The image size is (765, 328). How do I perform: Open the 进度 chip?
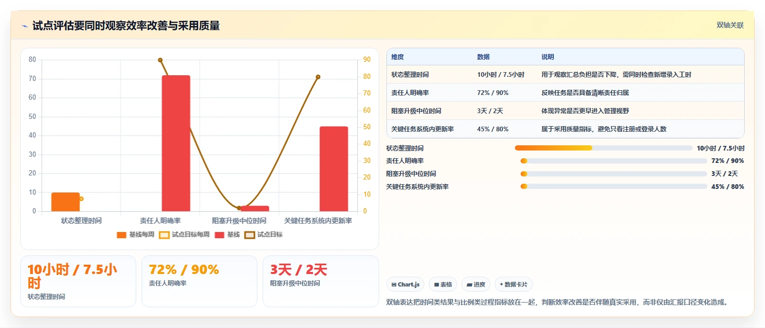click(x=476, y=284)
